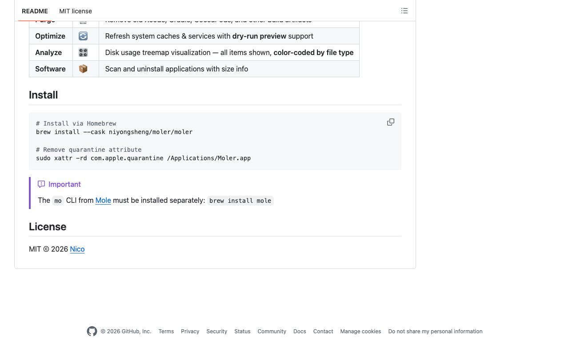Click the License heading
Screen dimensions: 569x355
(x=48, y=227)
